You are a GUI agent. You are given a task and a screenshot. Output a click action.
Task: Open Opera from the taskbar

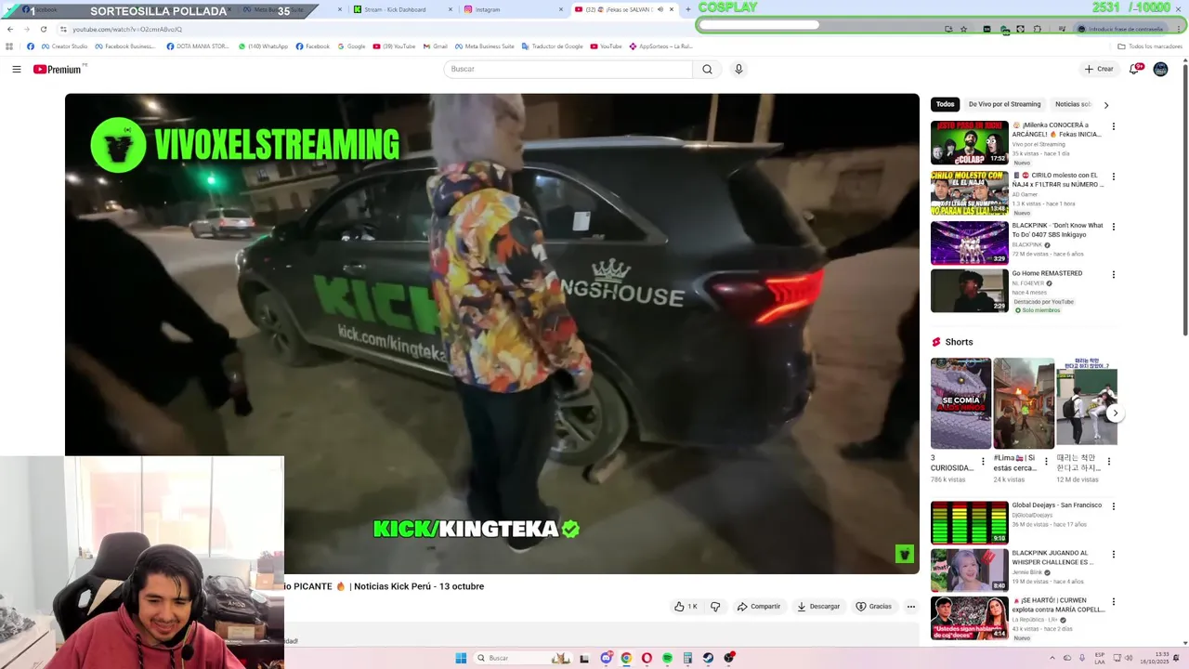click(x=647, y=658)
